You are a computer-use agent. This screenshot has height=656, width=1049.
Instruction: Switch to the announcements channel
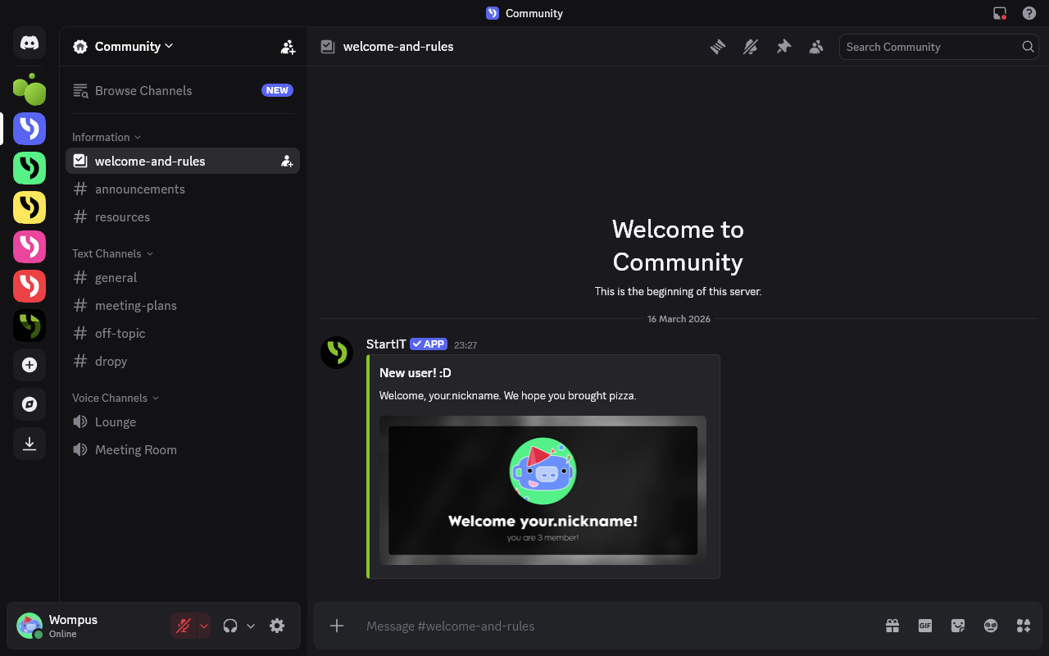pyautogui.click(x=139, y=189)
